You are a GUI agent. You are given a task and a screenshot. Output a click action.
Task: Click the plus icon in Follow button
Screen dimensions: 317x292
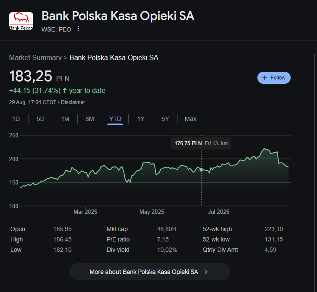coord(265,78)
